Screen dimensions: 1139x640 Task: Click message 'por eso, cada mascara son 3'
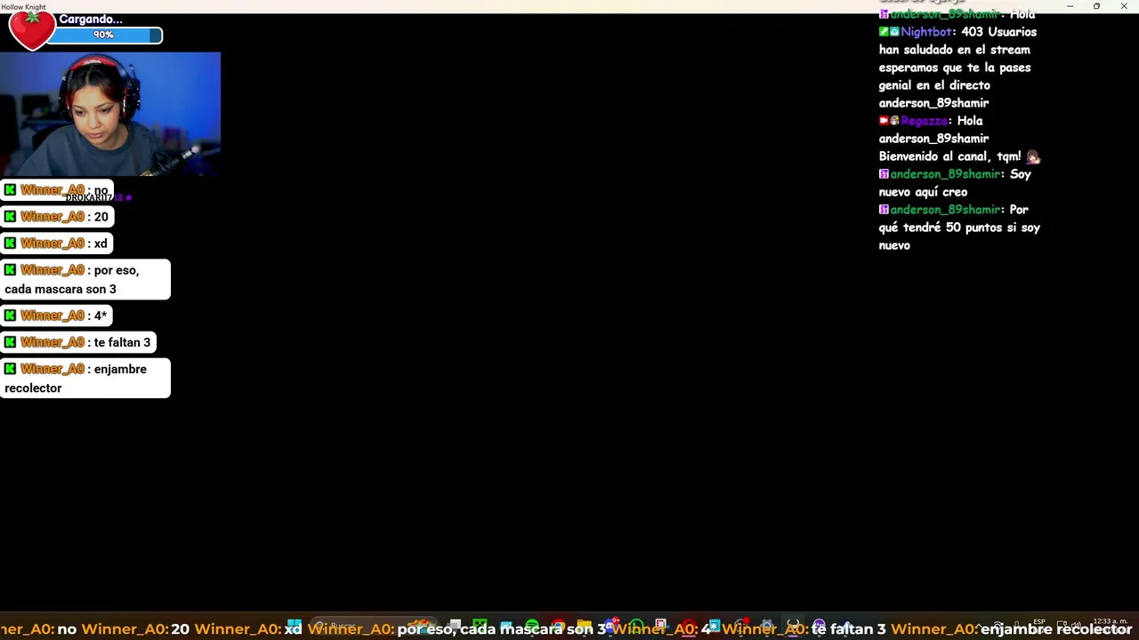(85, 279)
